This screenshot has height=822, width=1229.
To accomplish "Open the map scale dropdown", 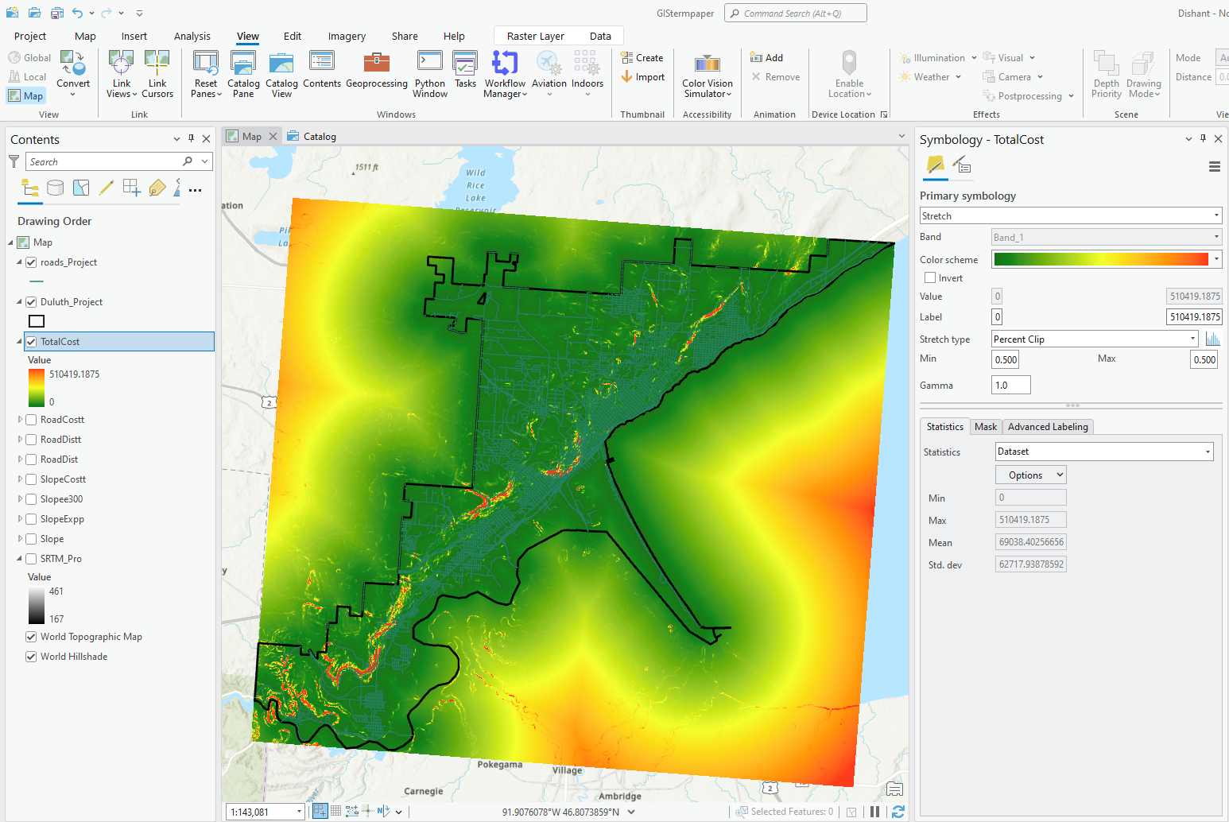I will 299,812.
